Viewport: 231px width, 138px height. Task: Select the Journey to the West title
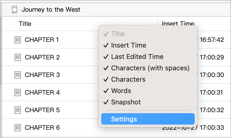point(51,10)
